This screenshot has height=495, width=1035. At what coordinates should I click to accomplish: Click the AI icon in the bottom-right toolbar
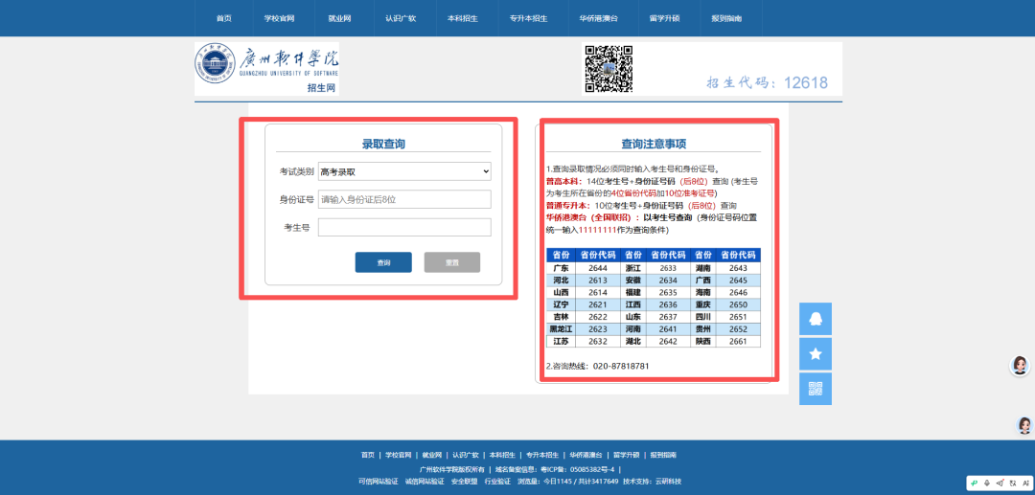pyautogui.click(x=1025, y=483)
